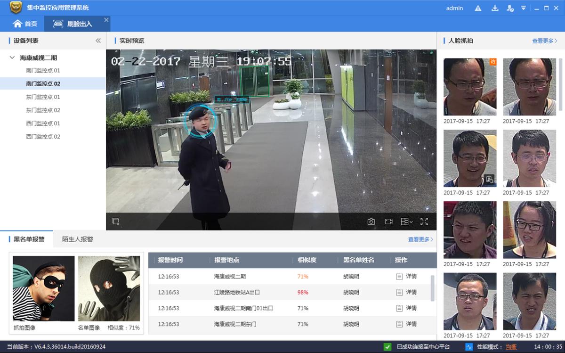
Task: Switch to the 陌生人报警 tab
Action: (78, 239)
